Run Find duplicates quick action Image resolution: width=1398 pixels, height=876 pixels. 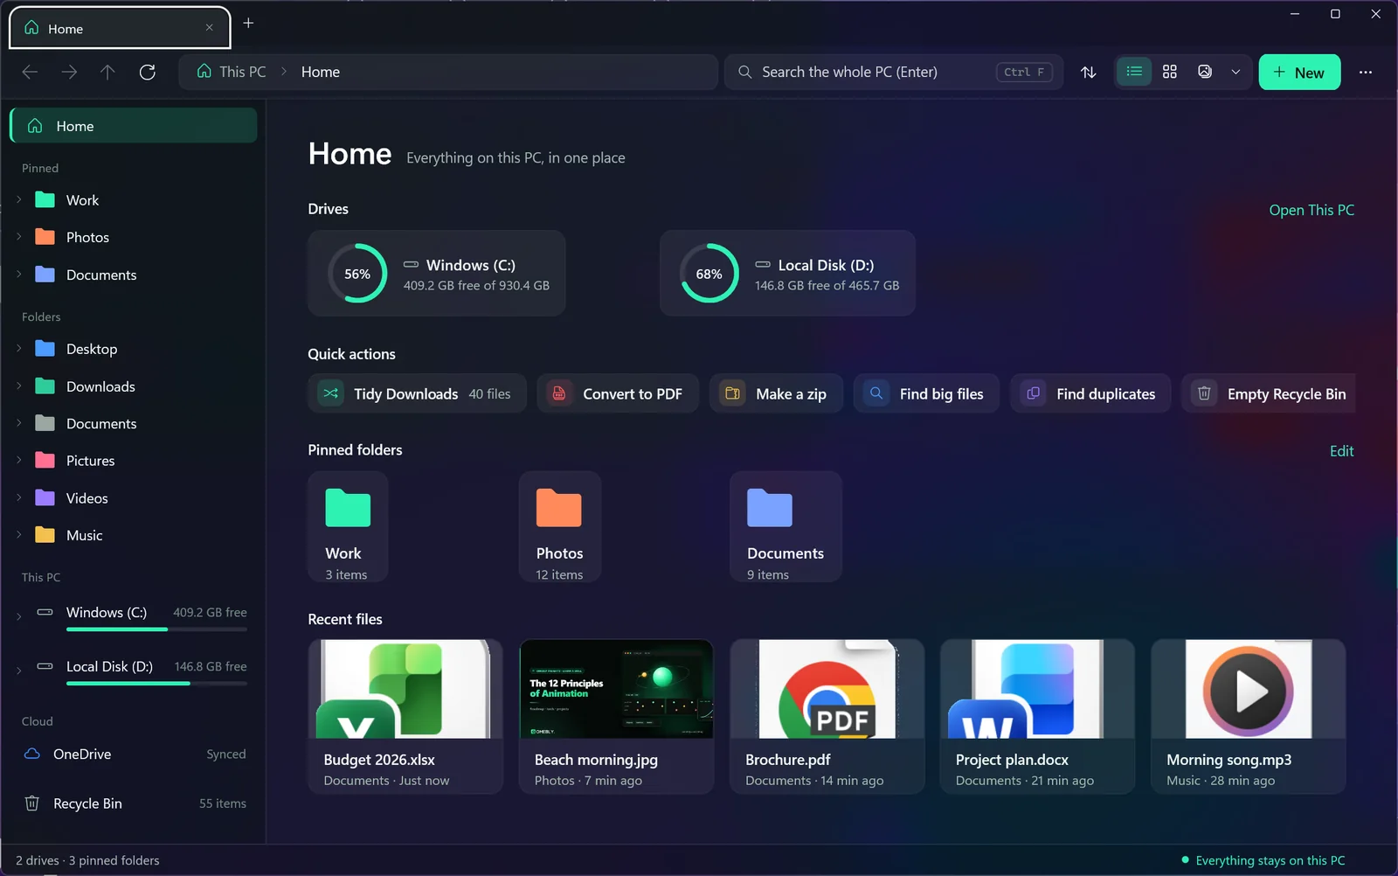click(x=1090, y=393)
